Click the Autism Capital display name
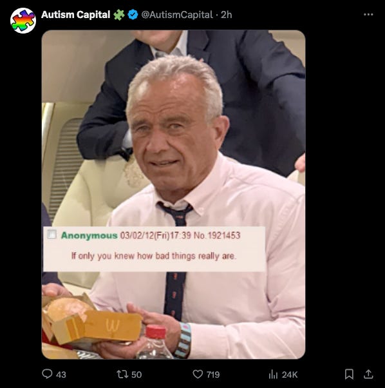 (75, 15)
